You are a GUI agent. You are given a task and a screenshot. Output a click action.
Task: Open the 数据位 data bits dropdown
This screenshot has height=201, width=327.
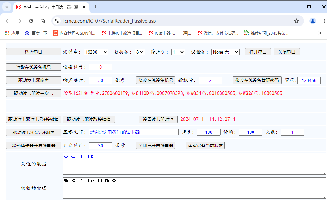140,52
